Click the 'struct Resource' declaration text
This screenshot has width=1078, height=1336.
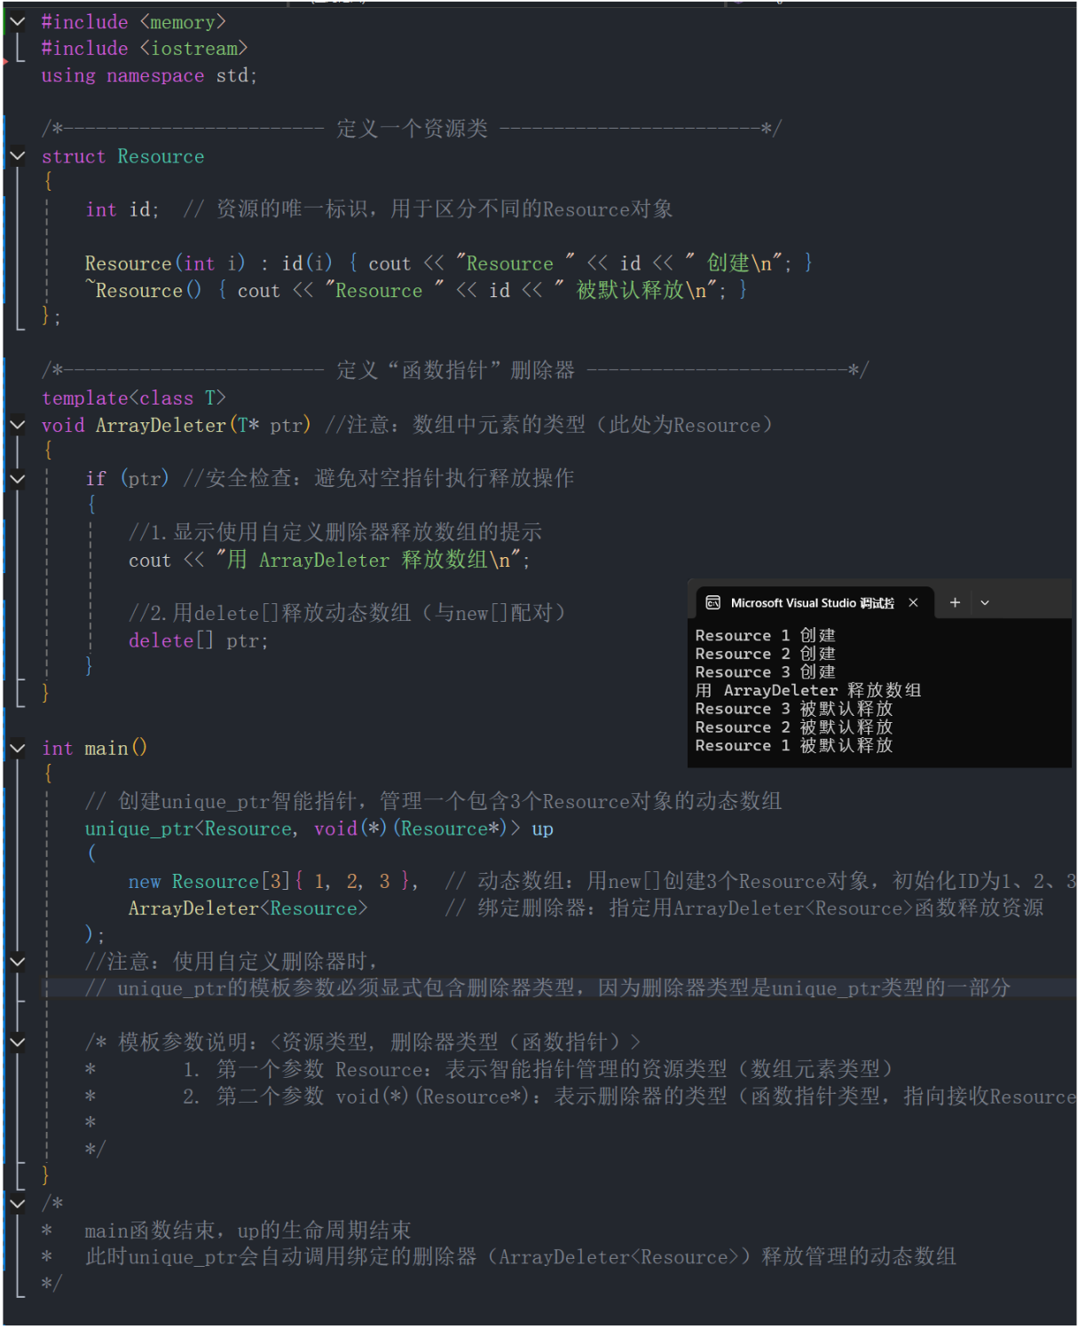click(x=122, y=156)
